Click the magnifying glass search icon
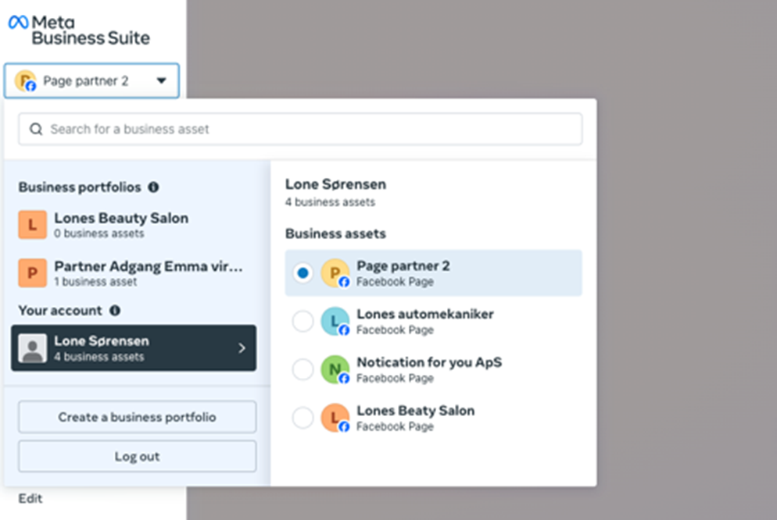Image resolution: width=777 pixels, height=520 pixels. 36,129
